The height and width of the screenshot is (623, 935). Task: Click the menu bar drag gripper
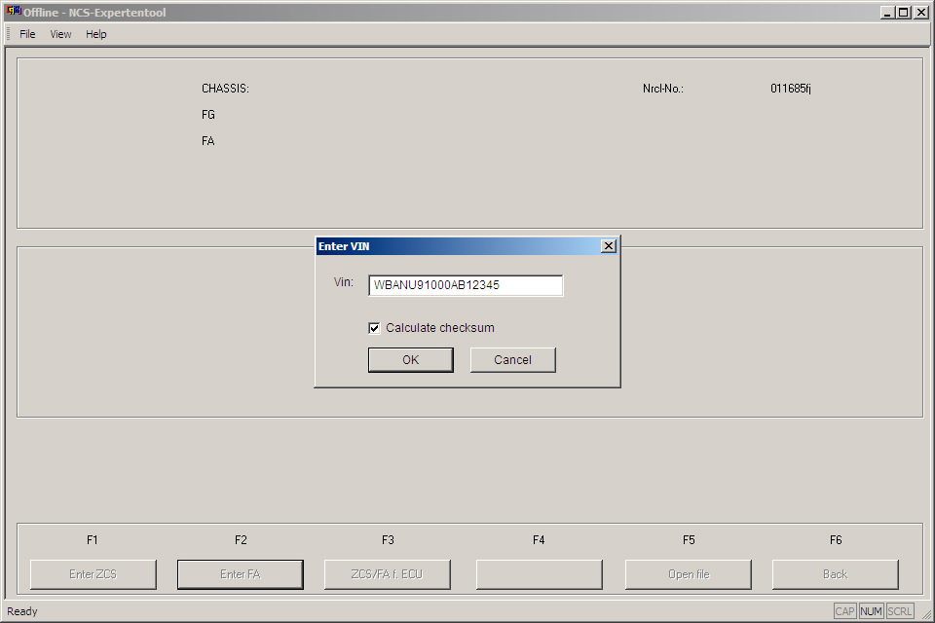click(x=9, y=34)
